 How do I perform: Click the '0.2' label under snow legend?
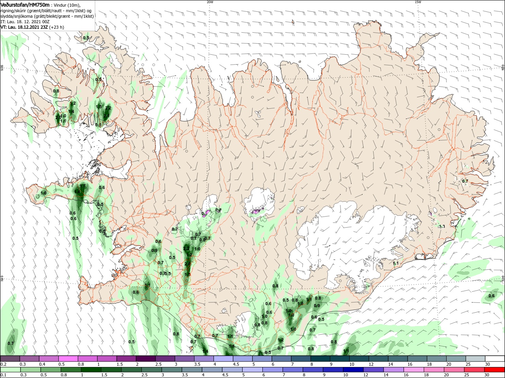(3, 364)
